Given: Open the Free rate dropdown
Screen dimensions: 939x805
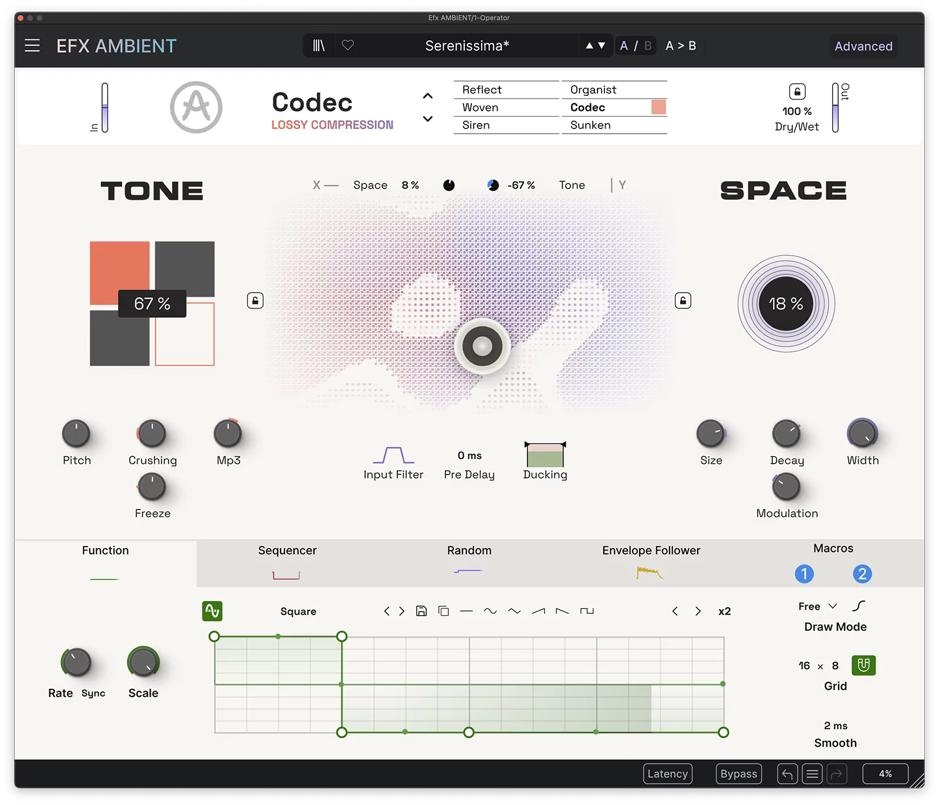Looking at the screenshot, I should click(x=816, y=606).
